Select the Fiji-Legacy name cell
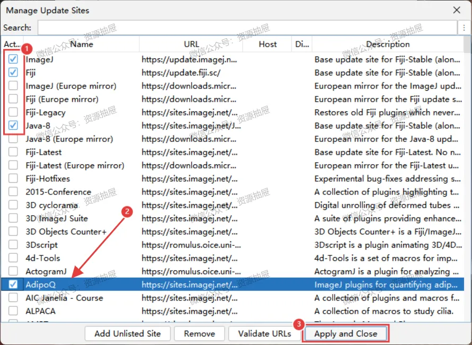This screenshot has width=472, height=345. click(x=81, y=112)
